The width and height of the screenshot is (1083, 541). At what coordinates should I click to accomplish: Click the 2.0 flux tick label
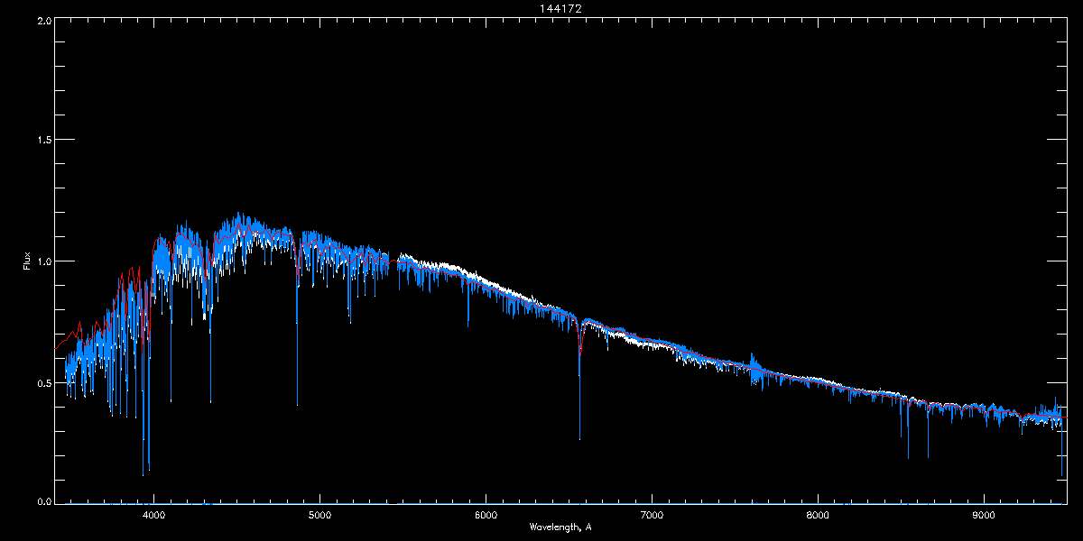pos(43,20)
